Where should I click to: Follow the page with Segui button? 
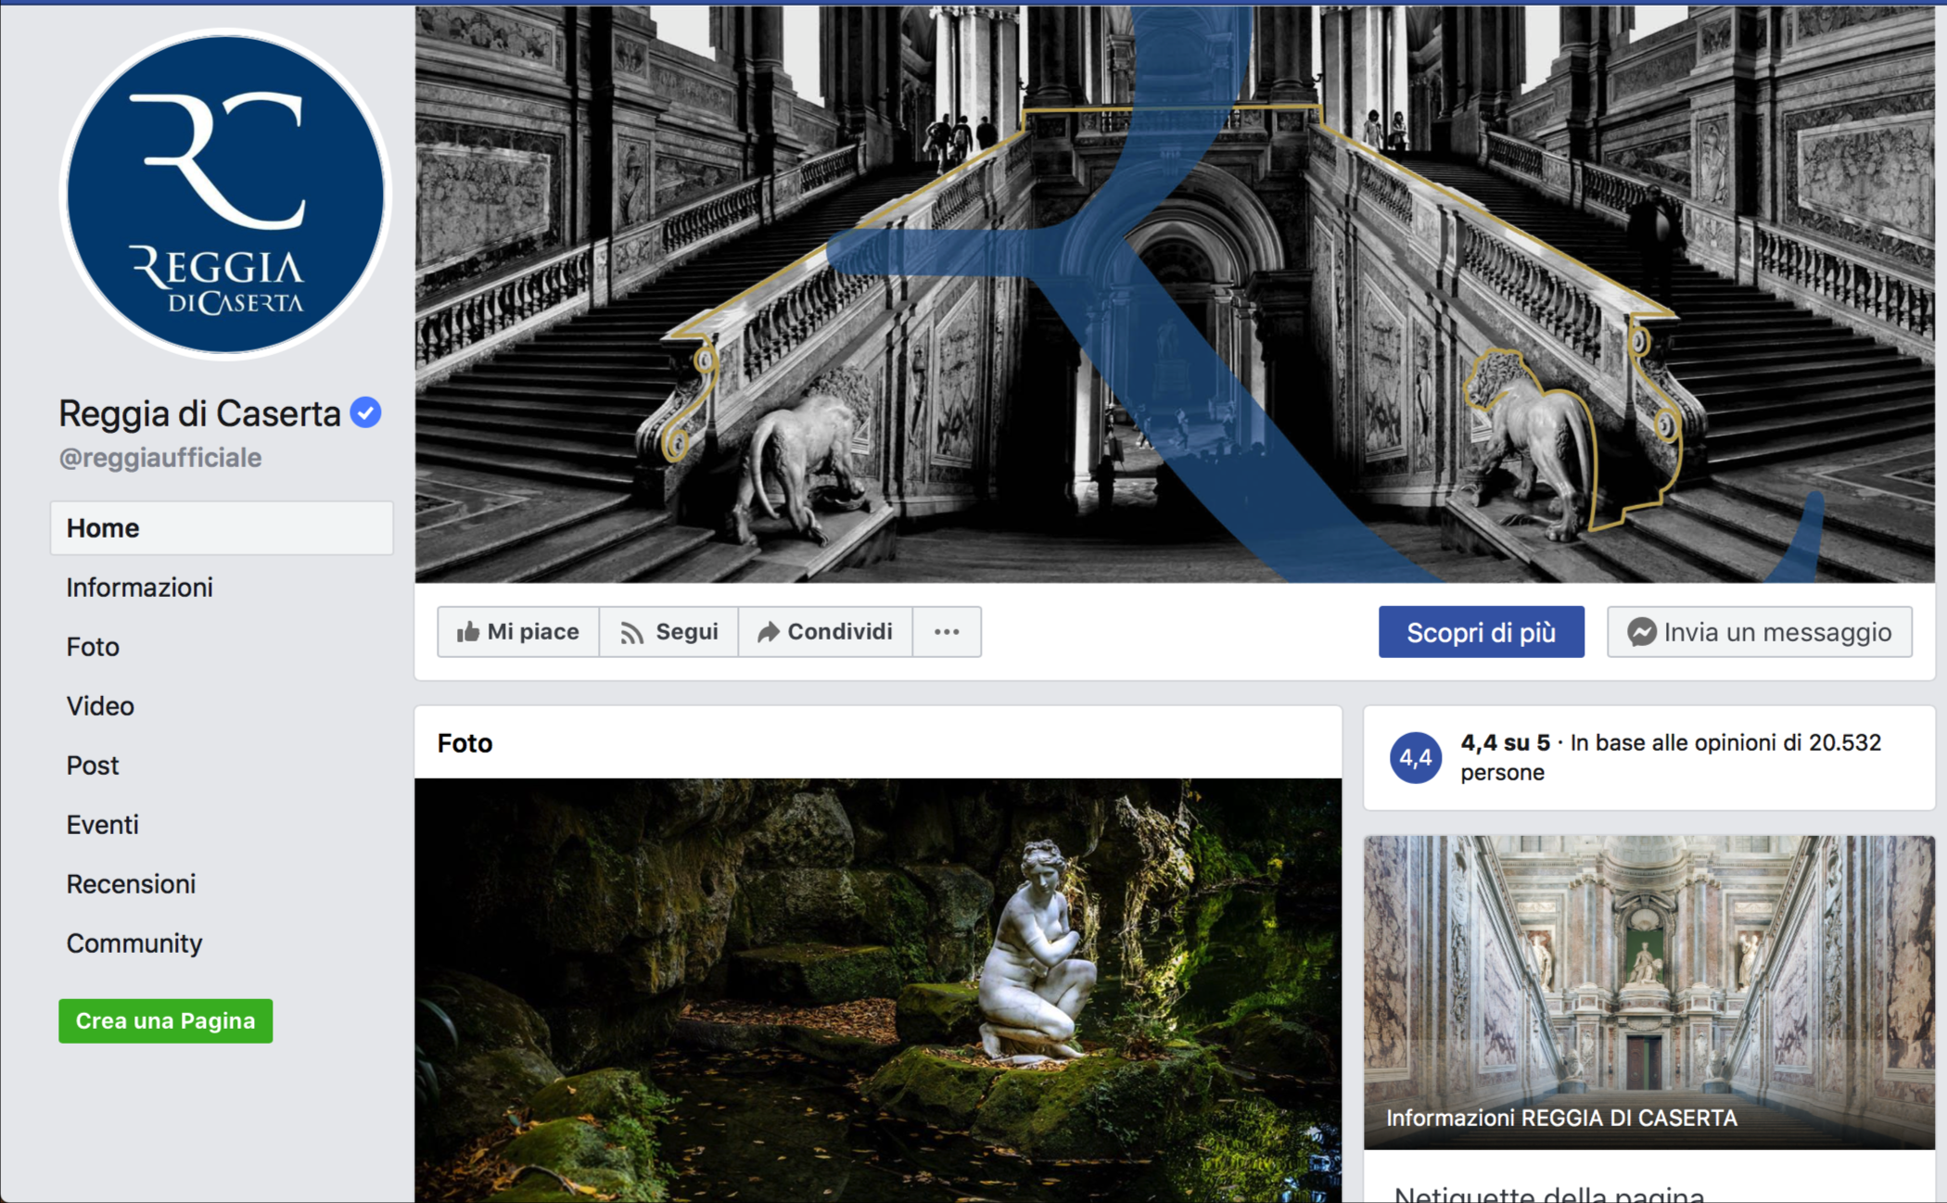point(668,632)
